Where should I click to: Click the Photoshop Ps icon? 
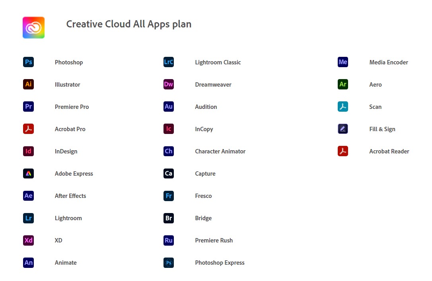point(28,62)
